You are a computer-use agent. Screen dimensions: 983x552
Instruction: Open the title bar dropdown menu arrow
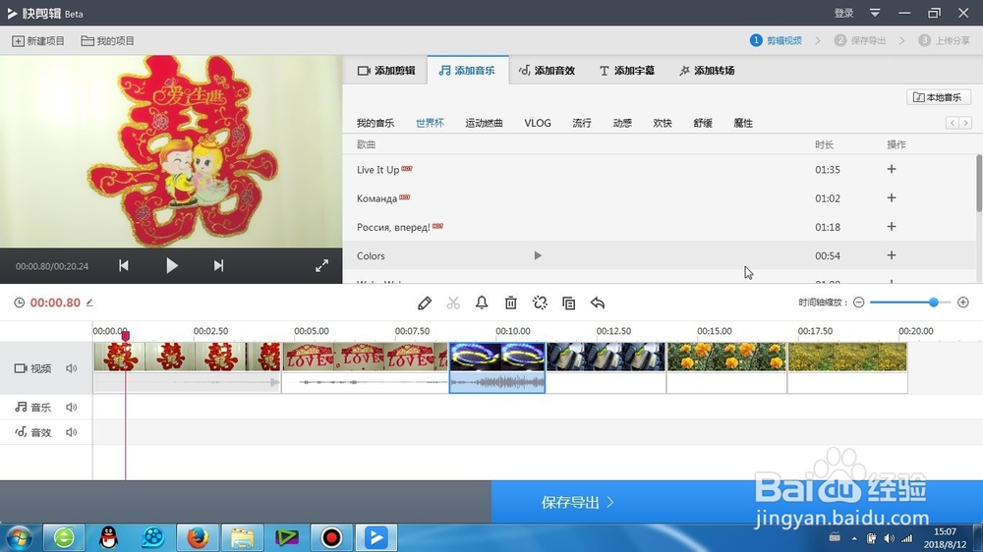point(875,13)
